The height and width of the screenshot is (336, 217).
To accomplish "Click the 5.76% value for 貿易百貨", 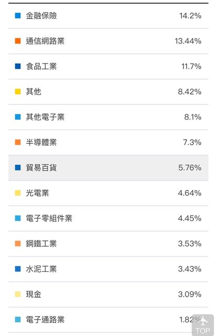I will point(190,167).
